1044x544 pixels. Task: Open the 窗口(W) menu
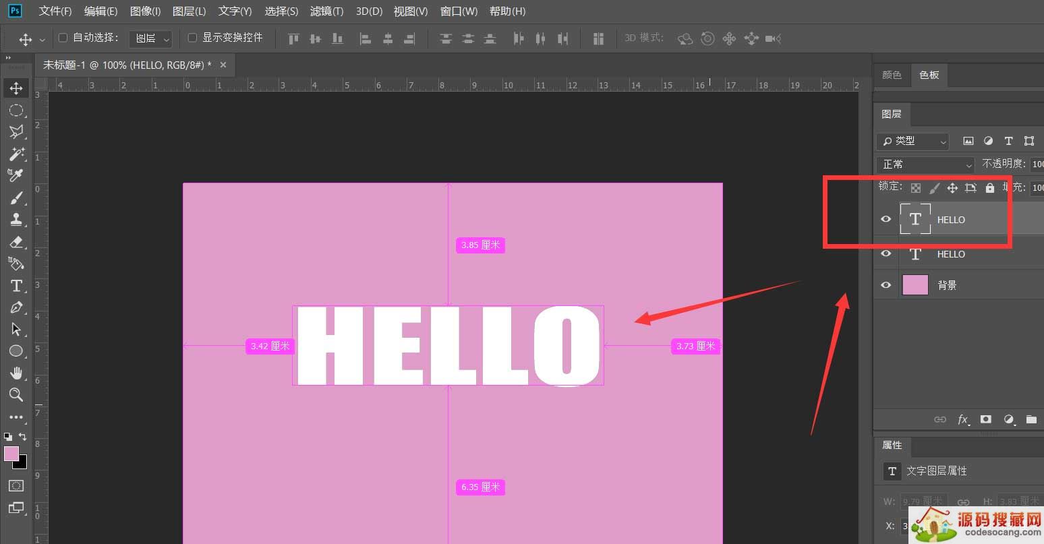coord(459,11)
